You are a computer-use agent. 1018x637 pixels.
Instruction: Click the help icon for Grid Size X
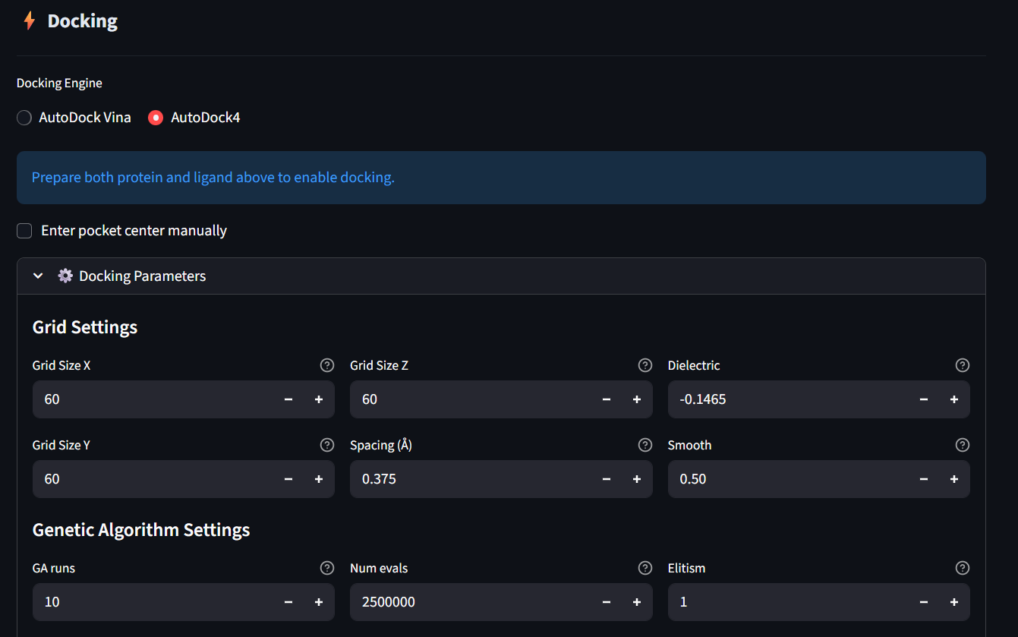(327, 365)
